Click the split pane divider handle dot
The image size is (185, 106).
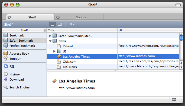(115, 71)
